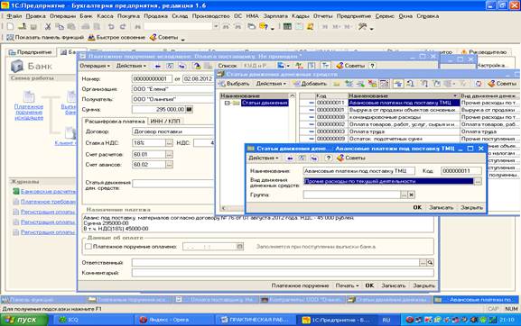This screenshot has width=521, height=326.
Task: Open calendar picker next to payment date field
Action: pyautogui.click(x=239, y=247)
